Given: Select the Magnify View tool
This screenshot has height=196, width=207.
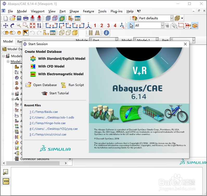Looking at the screenshot, I should coord(19,25).
